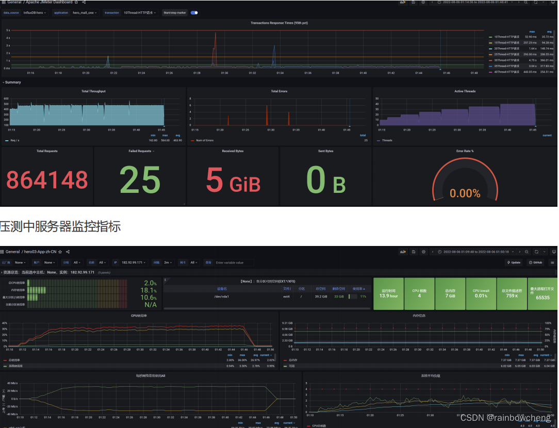Save the Apache JMeter Dashboard
This screenshot has width=559, height=428.
414,2
